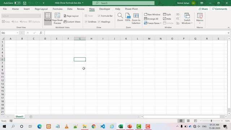This screenshot has height=130, width=231.
Task: Open the File tab
Action: (x=5, y=9)
